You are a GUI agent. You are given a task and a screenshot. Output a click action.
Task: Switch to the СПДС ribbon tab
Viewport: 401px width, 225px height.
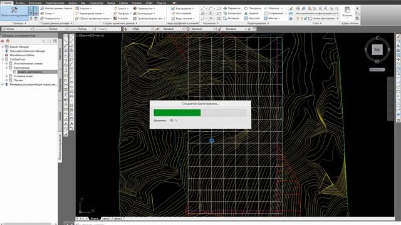tap(149, 2)
